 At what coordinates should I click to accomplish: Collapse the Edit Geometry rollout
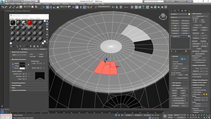click(x=200, y=14)
